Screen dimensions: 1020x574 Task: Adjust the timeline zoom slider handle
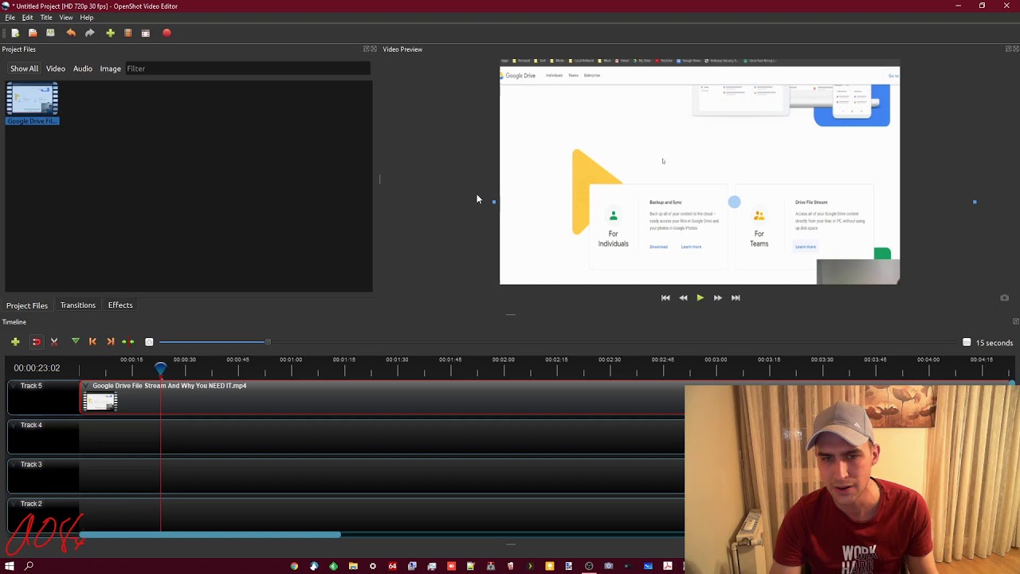point(268,342)
